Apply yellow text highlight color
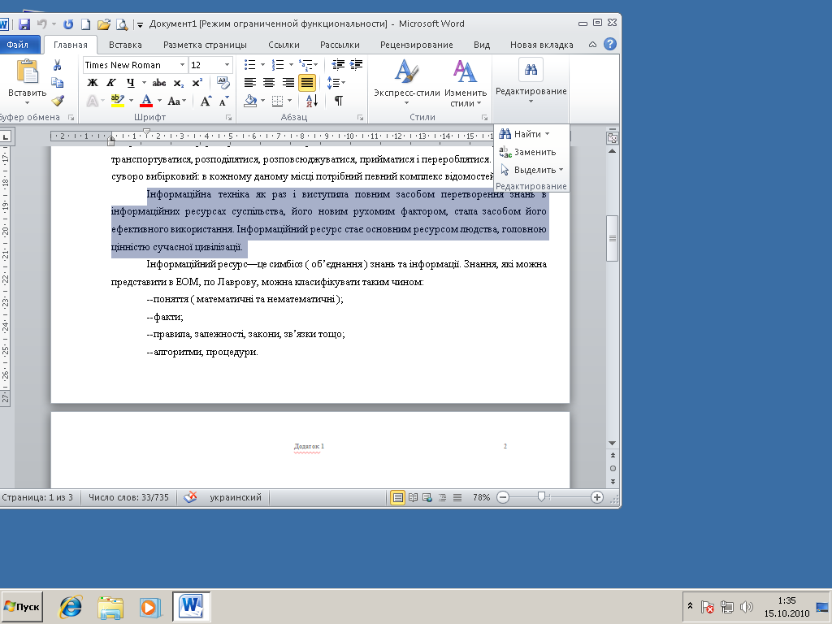832x624 pixels. point(117,101)
